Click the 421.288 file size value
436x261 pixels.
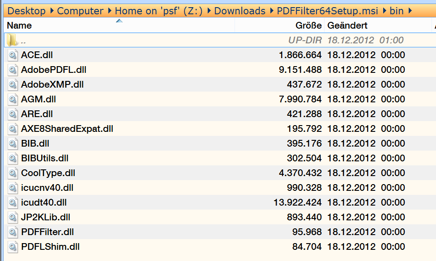304,114
